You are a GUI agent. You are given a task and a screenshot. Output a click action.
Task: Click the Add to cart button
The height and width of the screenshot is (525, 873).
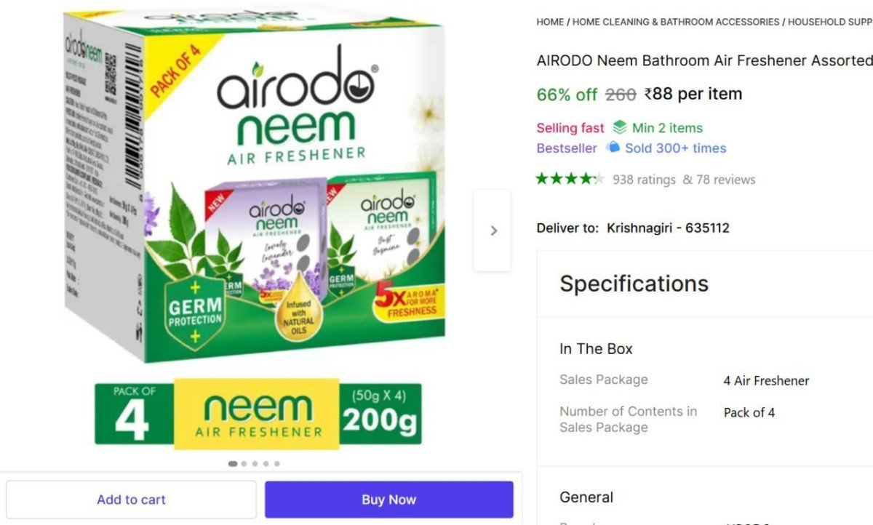(x=131, y=500)
